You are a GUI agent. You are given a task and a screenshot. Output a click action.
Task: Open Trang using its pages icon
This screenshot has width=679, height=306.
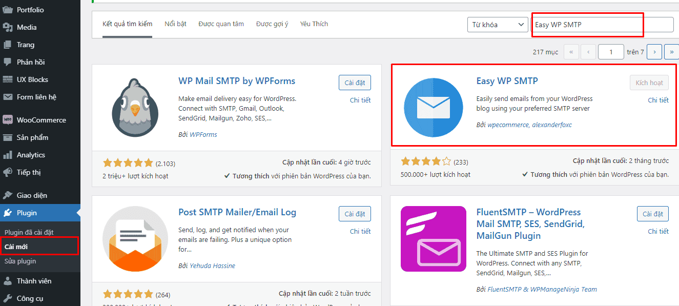[x=8, y=45]
